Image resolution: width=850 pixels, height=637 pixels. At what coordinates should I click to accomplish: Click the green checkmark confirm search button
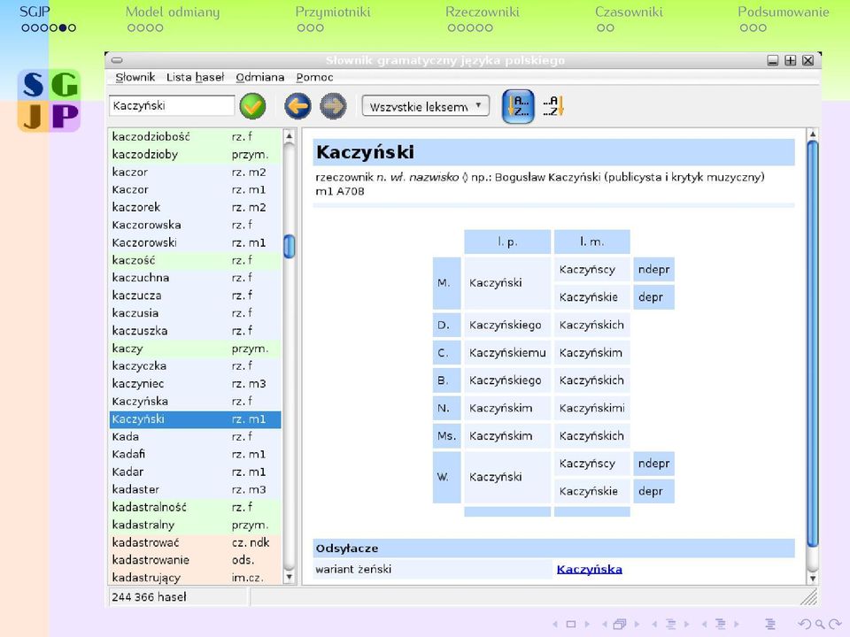[252, 105]
